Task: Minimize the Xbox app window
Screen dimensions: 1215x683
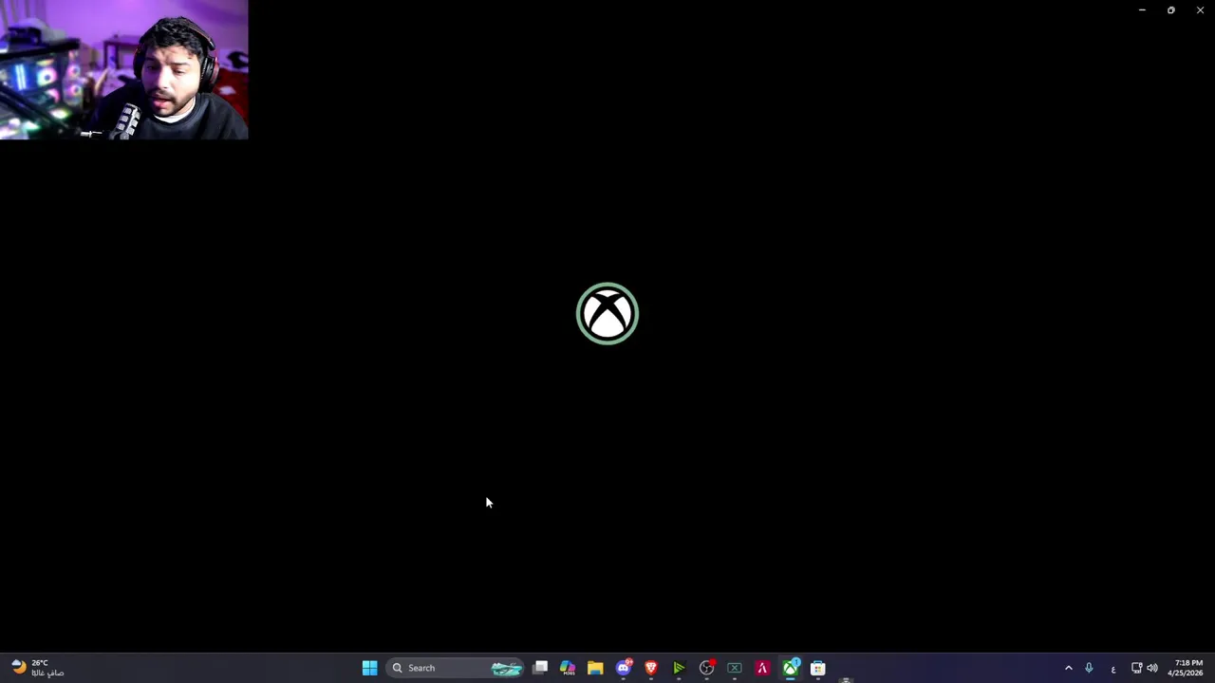Action: (1142, 10)
